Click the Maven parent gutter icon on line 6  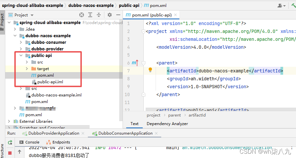135,63
